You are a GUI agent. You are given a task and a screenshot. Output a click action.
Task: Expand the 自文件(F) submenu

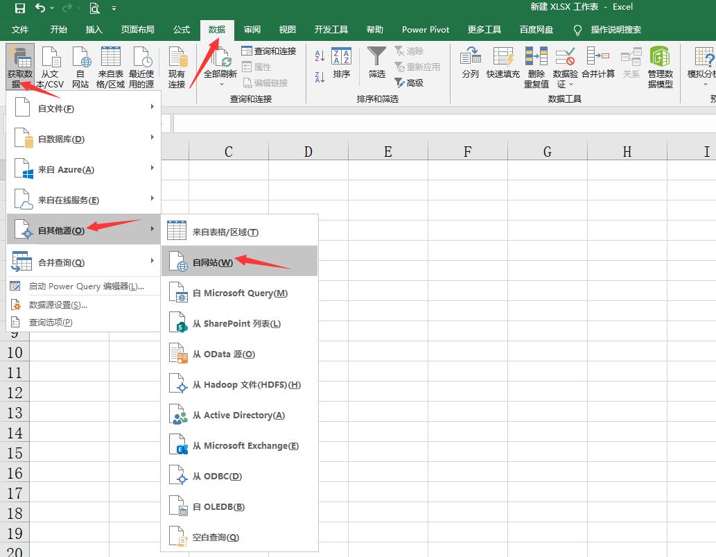click(x=84, y=108)
